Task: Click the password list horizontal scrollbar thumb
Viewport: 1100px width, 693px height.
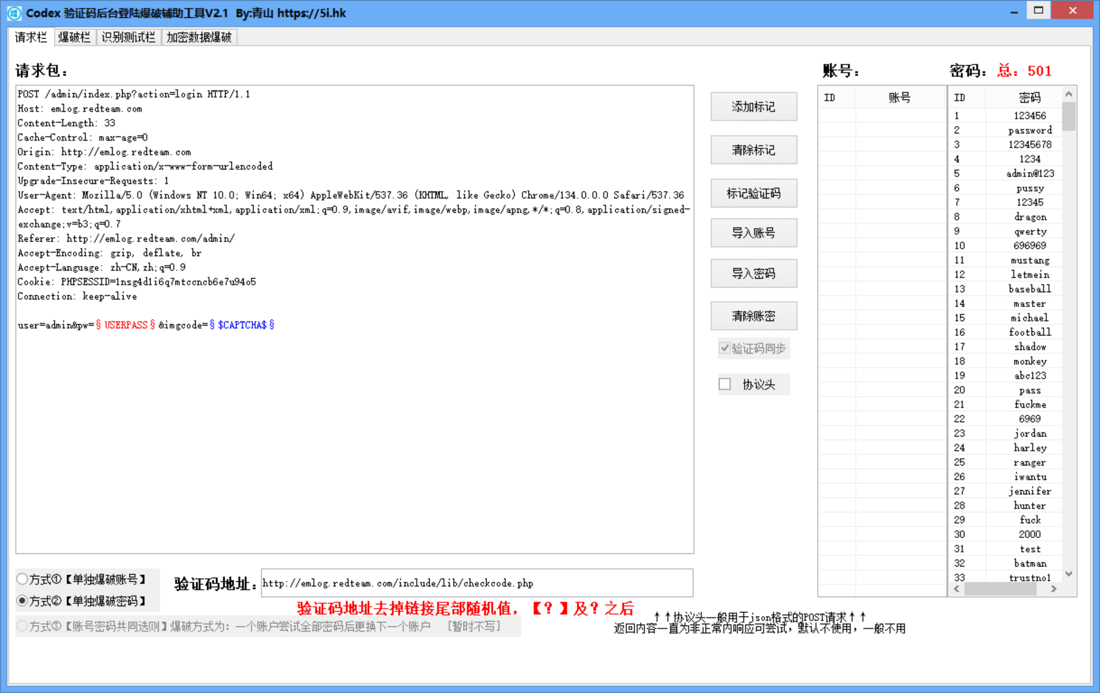Action: click(1000, 589)
